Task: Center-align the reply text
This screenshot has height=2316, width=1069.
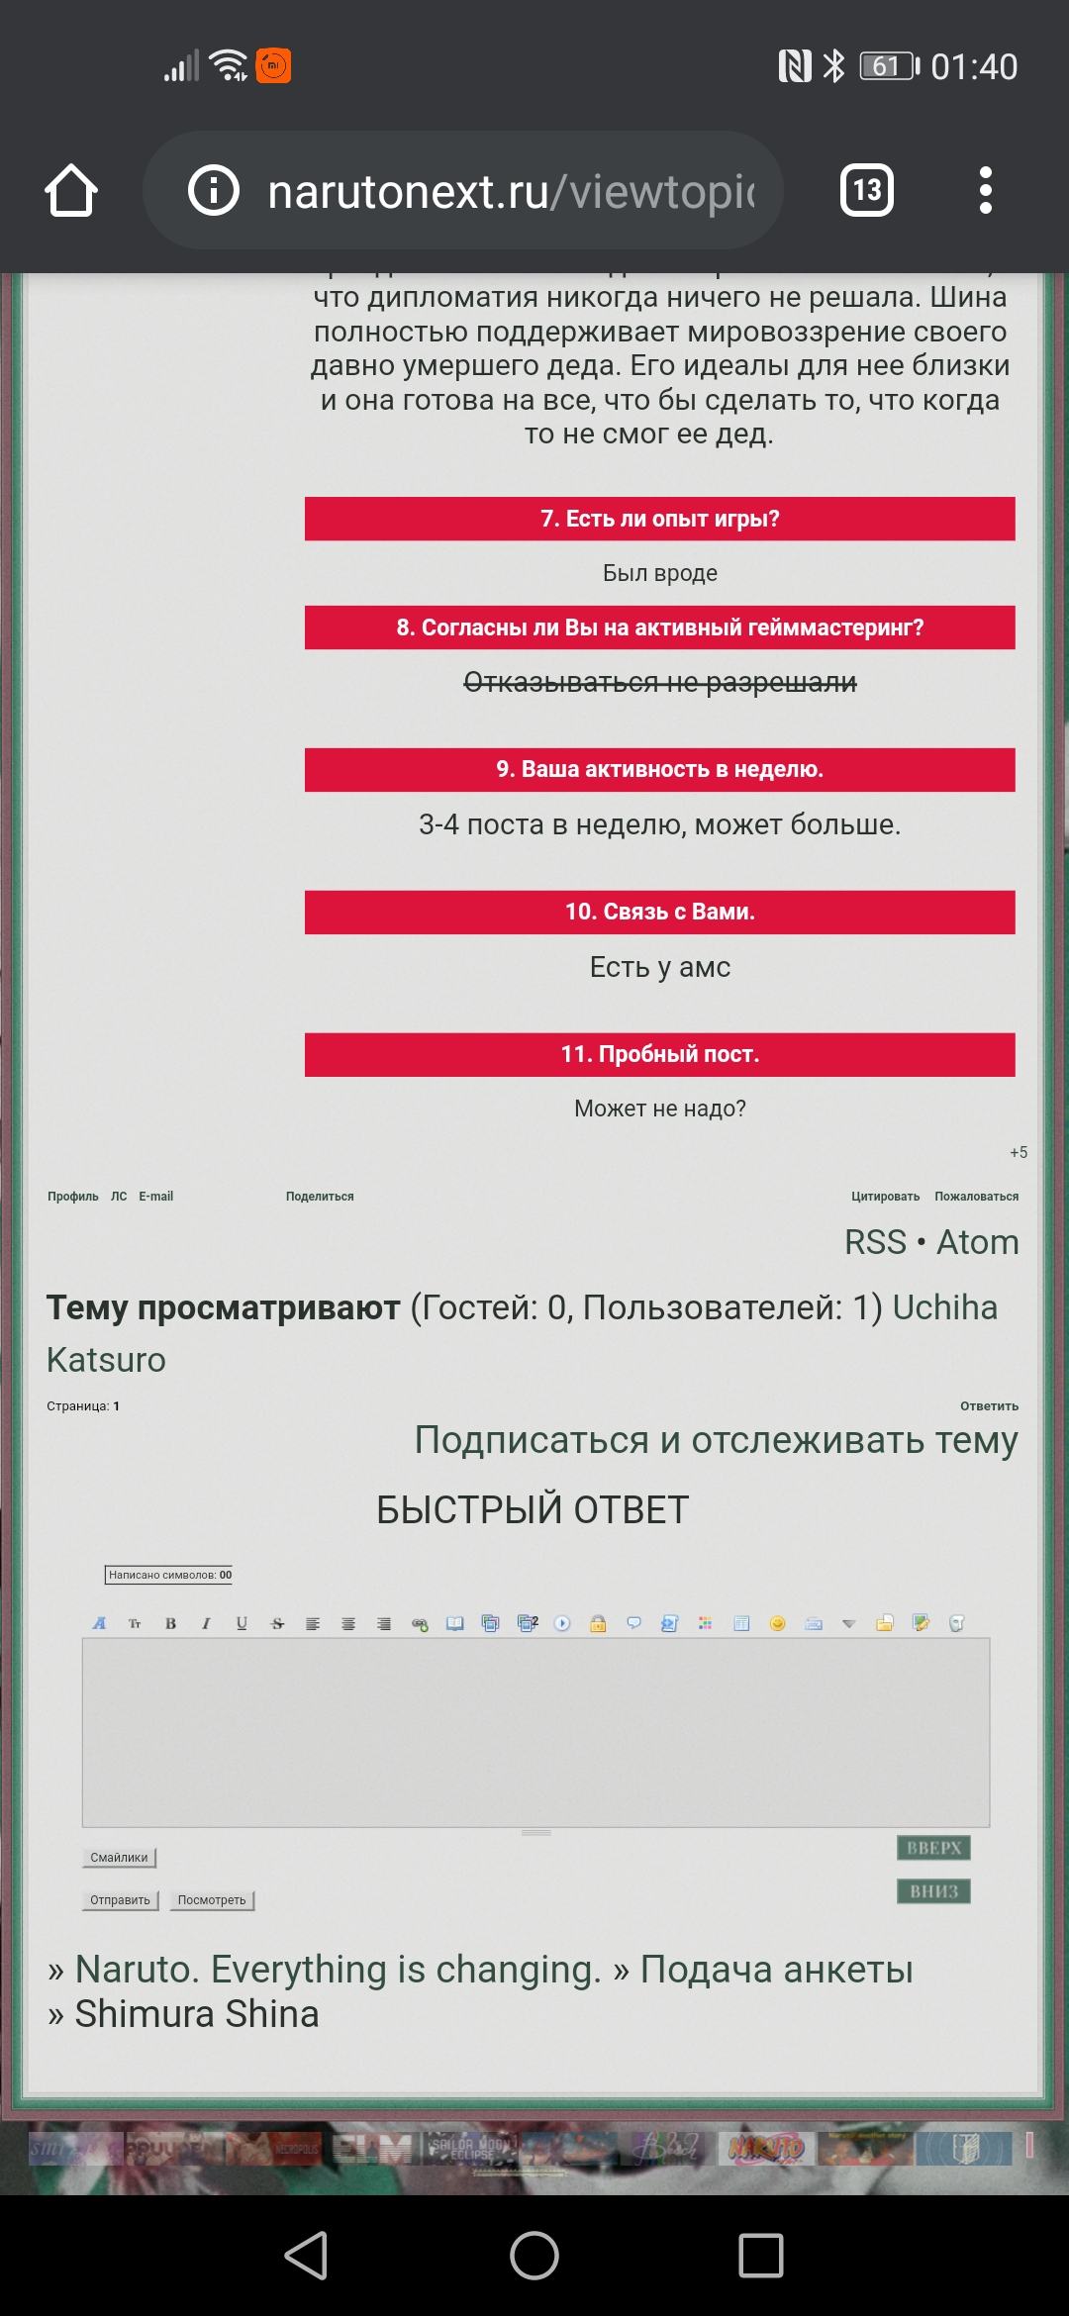Action: [348, 1623]
